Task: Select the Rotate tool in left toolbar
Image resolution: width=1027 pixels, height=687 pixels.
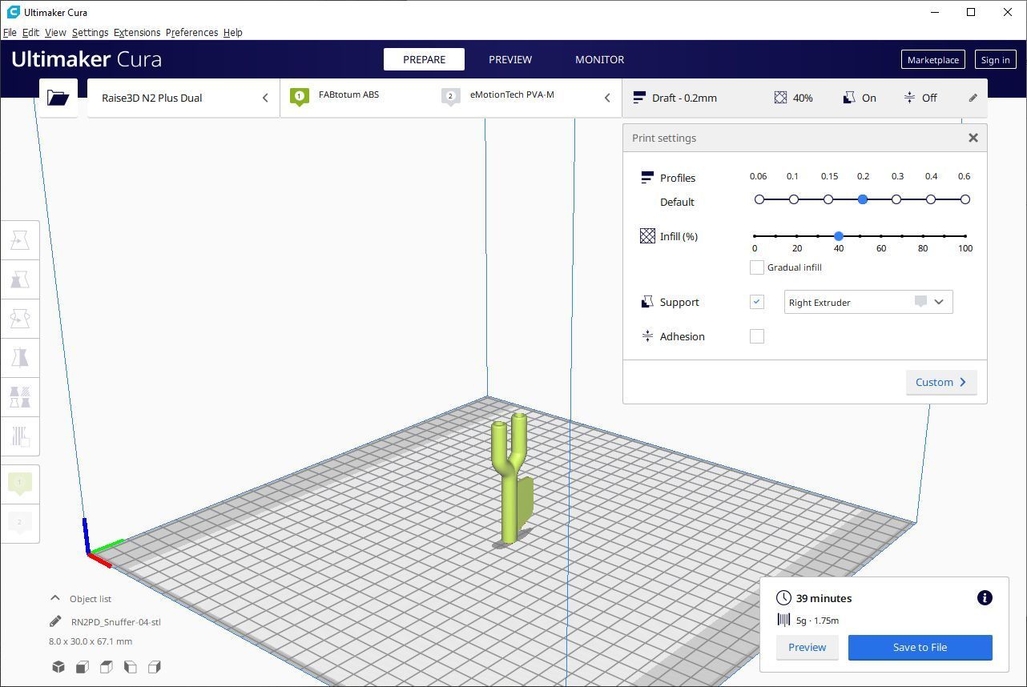Action: click(x=20, y=319)
